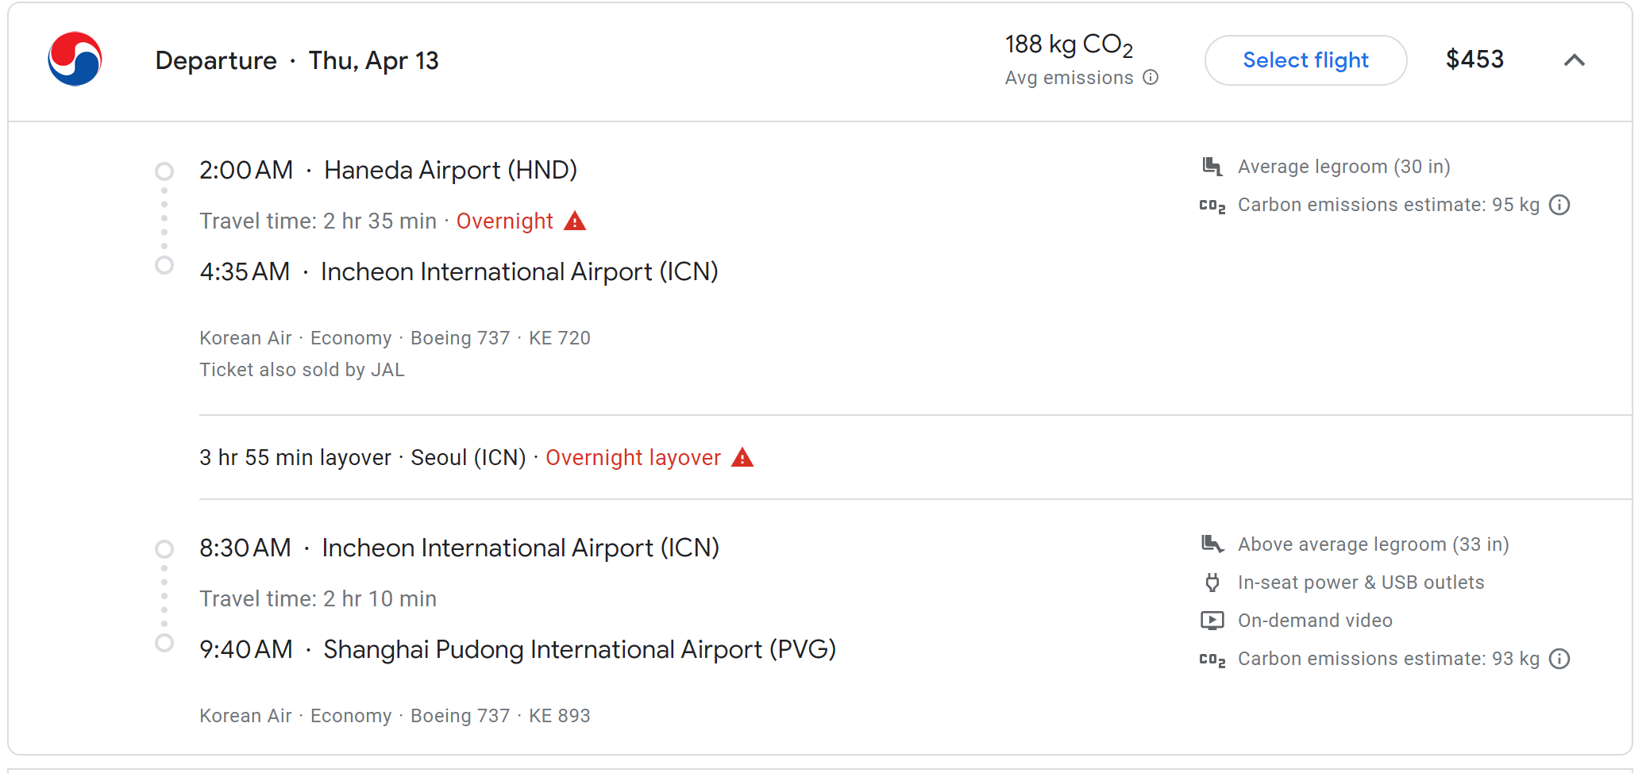Click the red Overnight label
This screenshot has width=1646, height=773.
pos(504,221)
